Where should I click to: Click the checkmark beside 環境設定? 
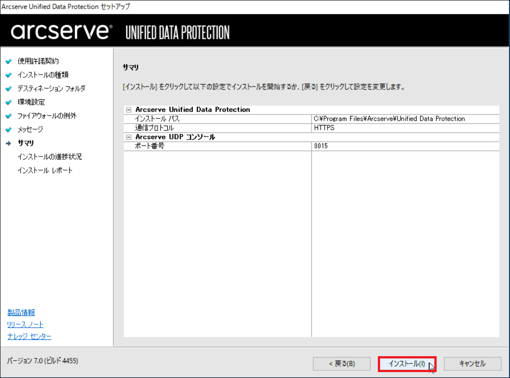pyautogui.click(x=9, y=102)
